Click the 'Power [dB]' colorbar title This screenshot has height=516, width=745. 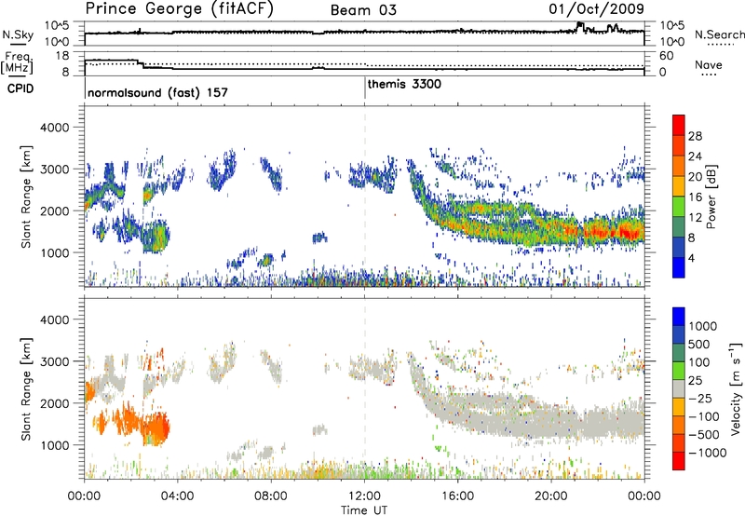(x=711, y=197)
